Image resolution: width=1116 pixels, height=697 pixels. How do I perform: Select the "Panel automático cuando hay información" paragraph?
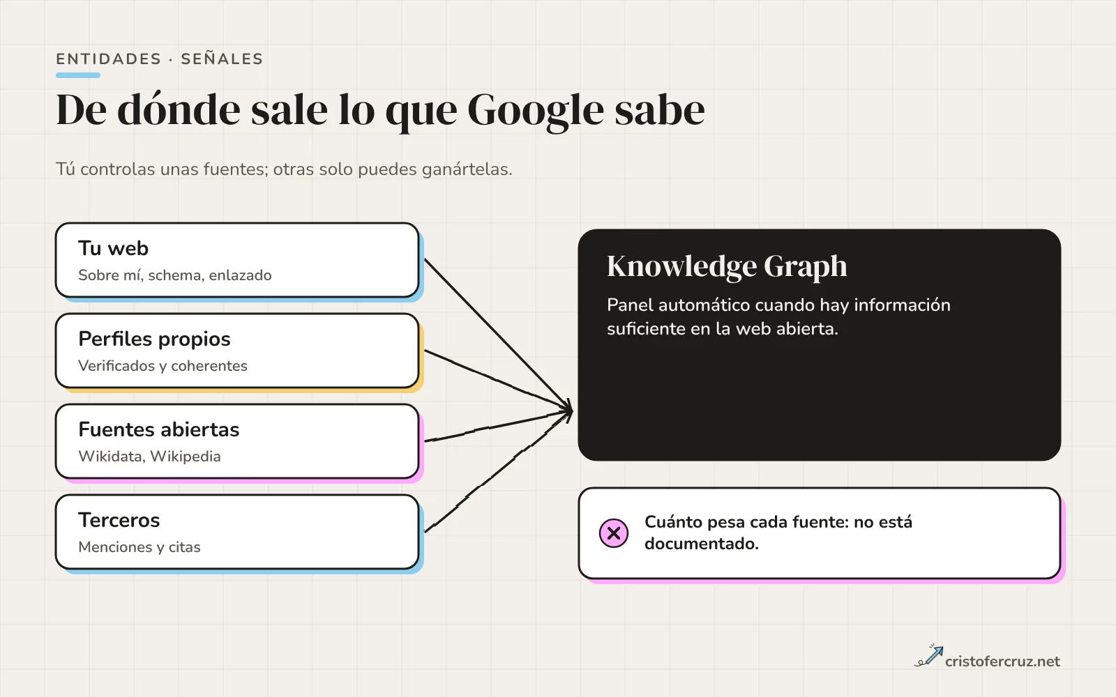(778, 316)
